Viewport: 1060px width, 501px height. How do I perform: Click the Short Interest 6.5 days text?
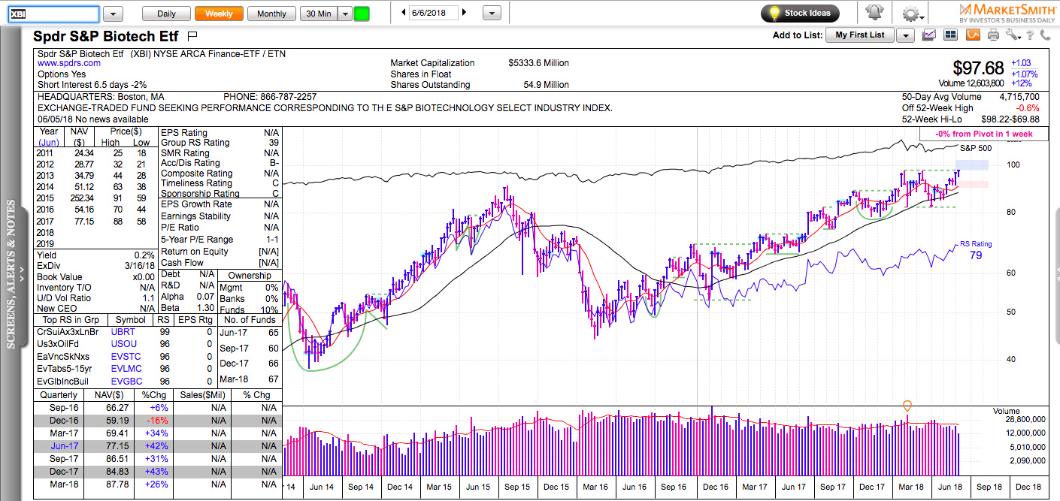pos(92,85)
